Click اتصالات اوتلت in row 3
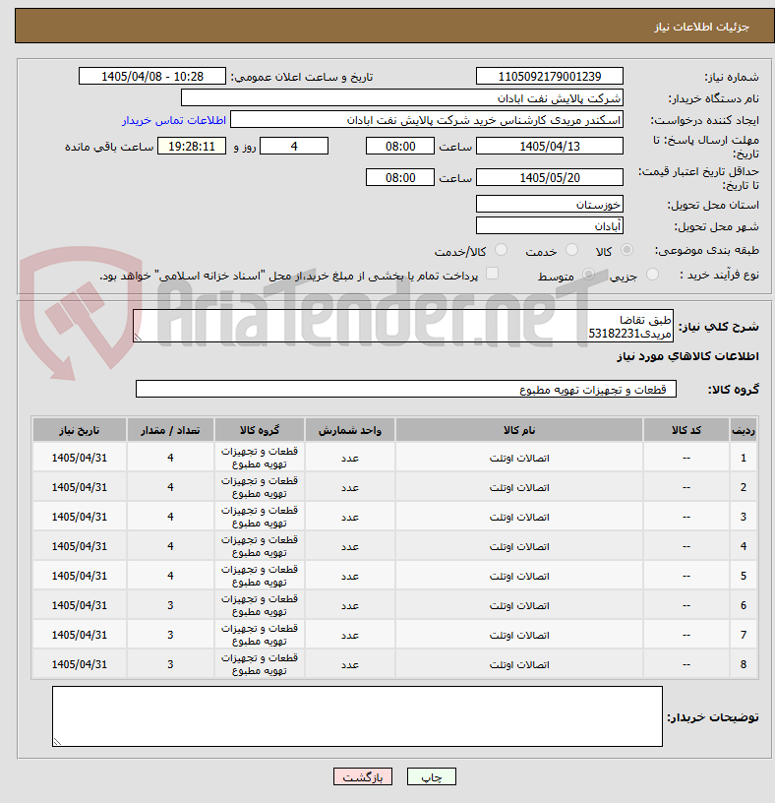The width and height of the screenshot is (775, 803). point(519,518)
